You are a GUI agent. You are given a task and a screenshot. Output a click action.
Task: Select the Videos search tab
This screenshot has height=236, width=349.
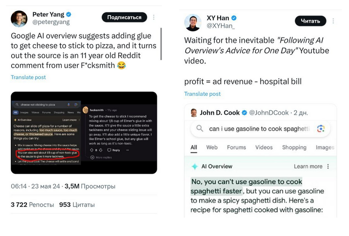click(x=264, y=147)
